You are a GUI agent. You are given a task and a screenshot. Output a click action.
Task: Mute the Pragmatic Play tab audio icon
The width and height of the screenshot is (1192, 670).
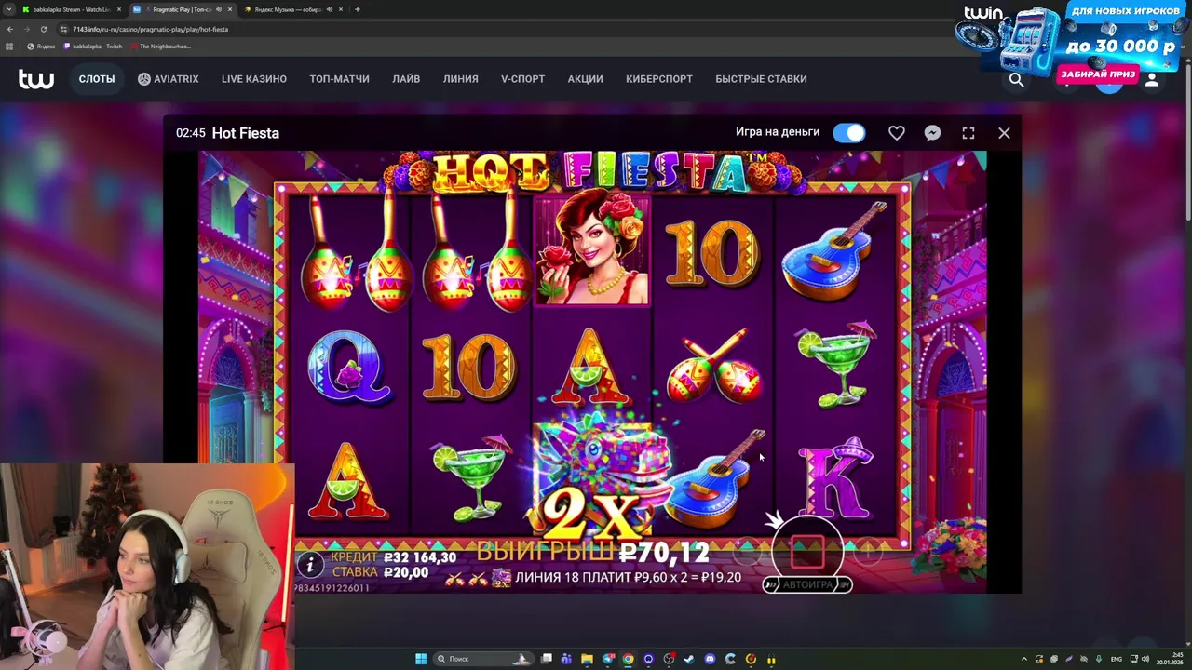click(x=219, y=9)
